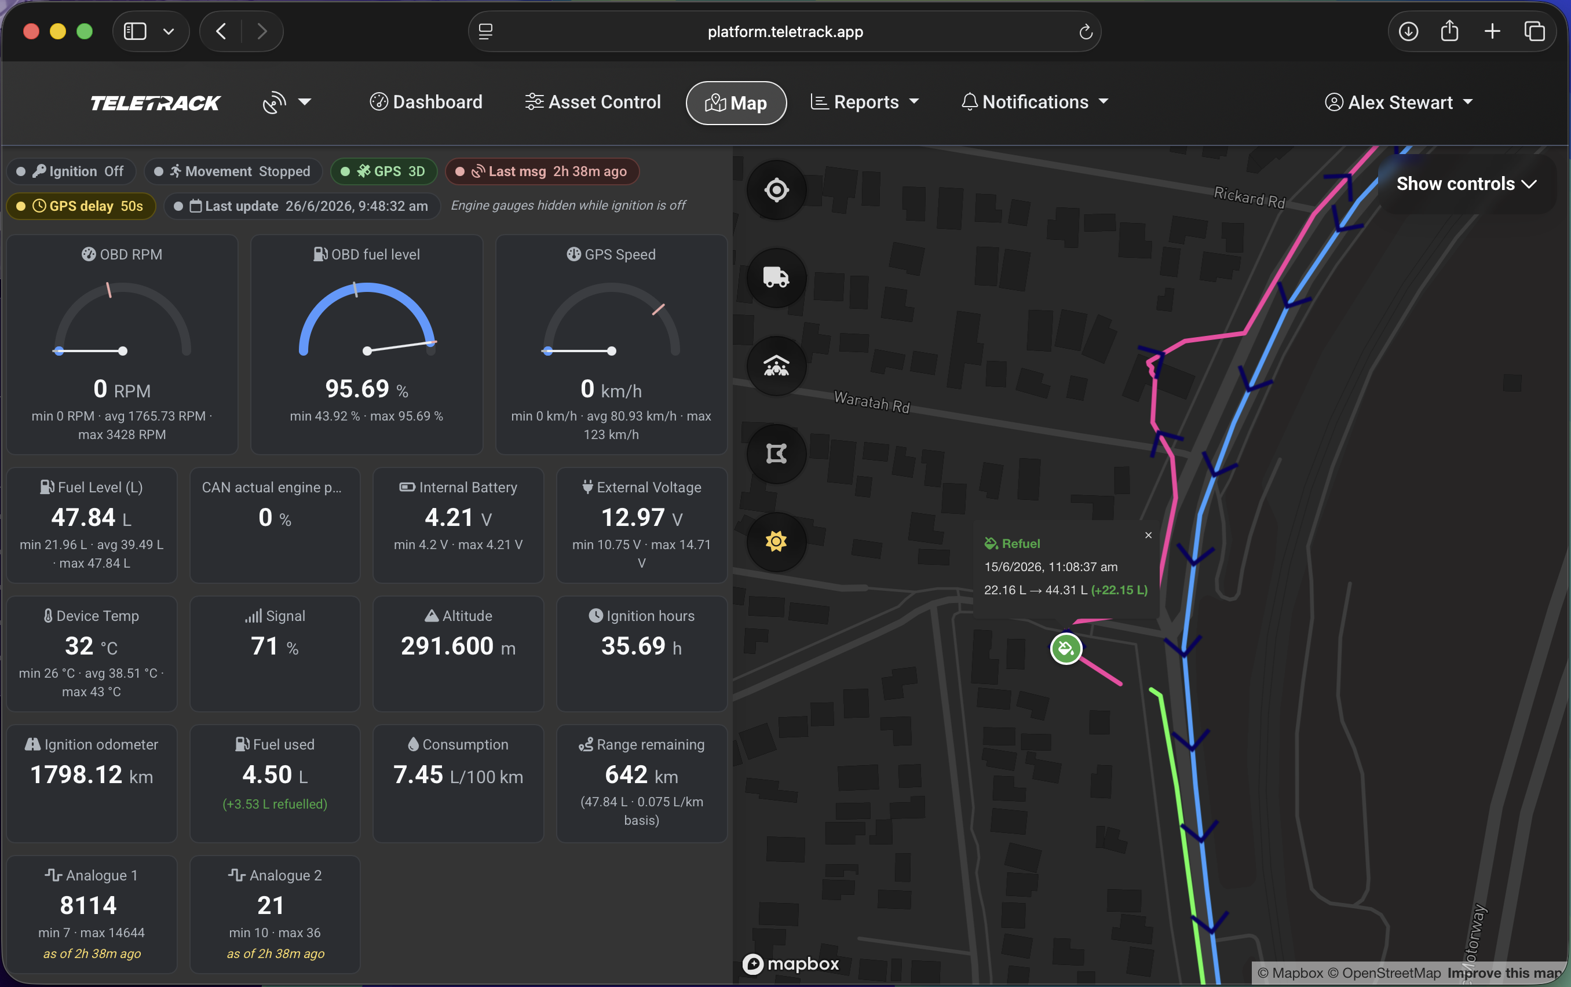This screenshot has height=987, width=1571.
Task: Click the Fuel used pump icon
Action: pyautogui.click(x=242, y=744)
